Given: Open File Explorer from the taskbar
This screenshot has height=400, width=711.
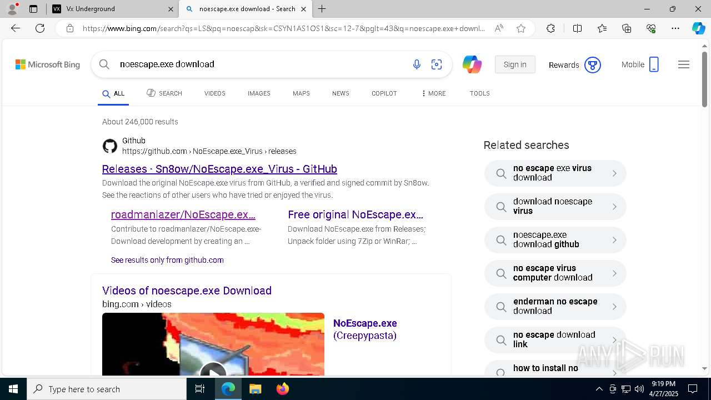Looking at the screenshot, I should [255, 389].
